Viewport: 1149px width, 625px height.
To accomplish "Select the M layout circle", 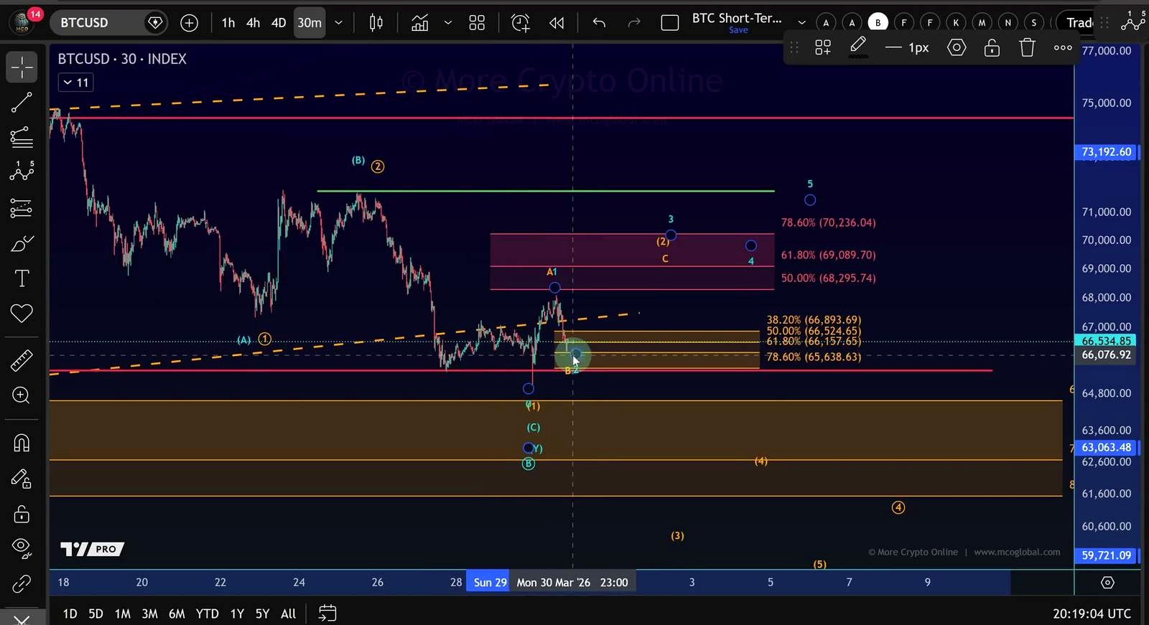I will tap(982, 23).
